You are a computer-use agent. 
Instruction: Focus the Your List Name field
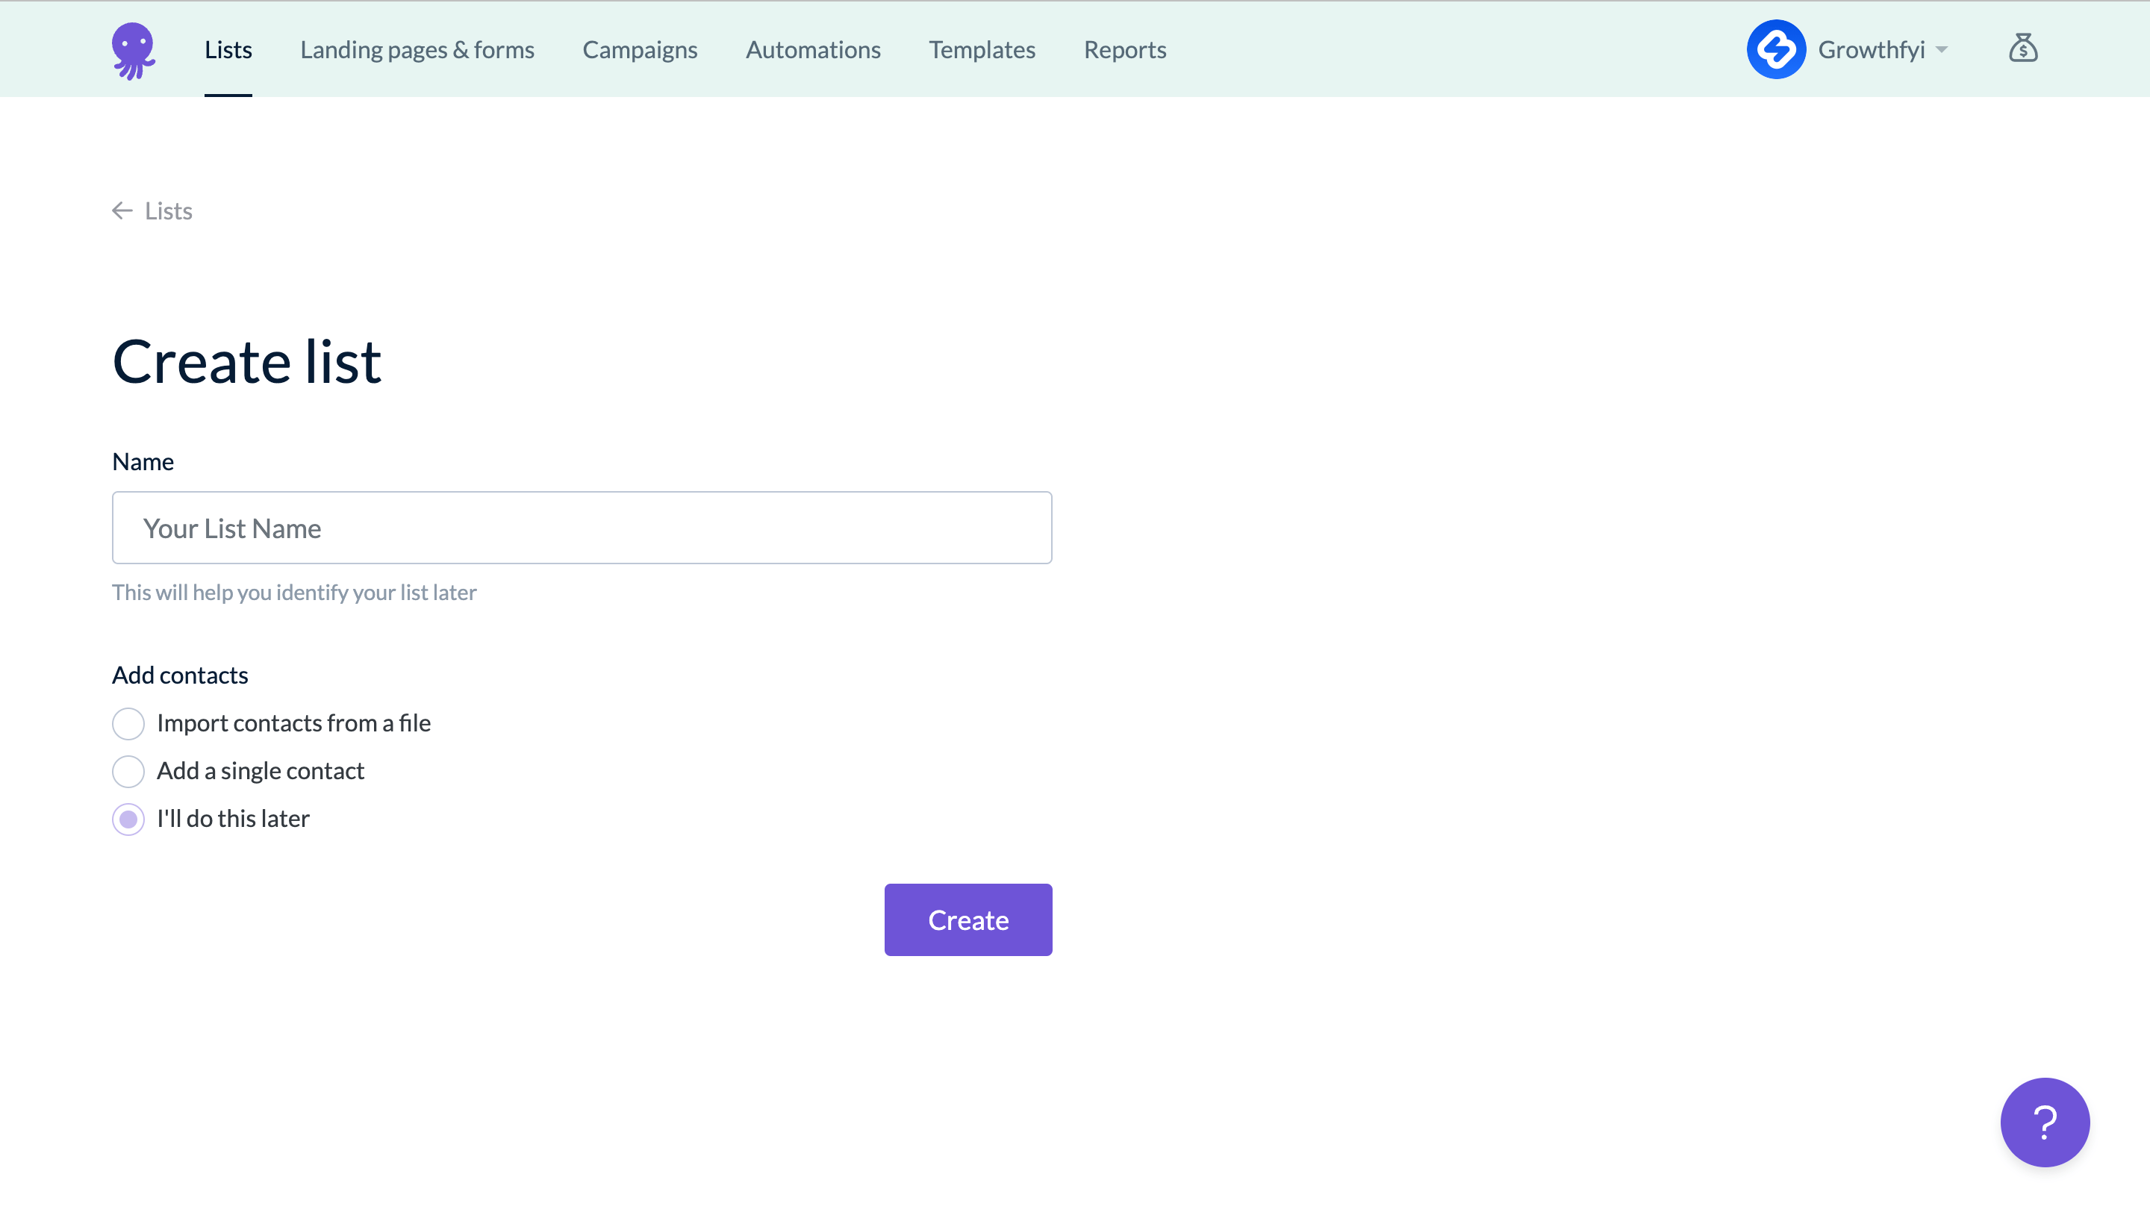[x=582, y=528]
